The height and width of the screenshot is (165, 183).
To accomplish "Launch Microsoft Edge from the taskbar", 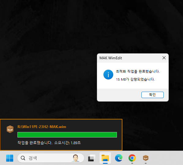I will (x=119, y=158).
